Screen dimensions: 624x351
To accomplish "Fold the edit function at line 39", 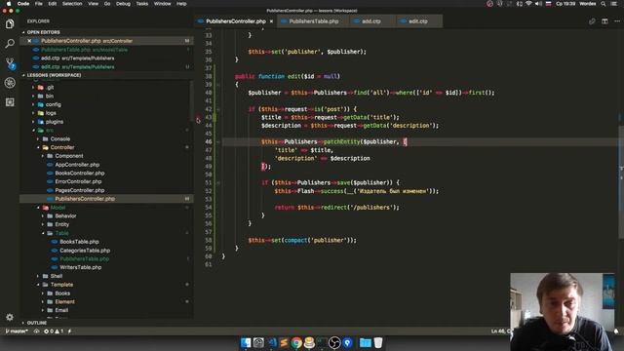I will [x=218, y=85].
